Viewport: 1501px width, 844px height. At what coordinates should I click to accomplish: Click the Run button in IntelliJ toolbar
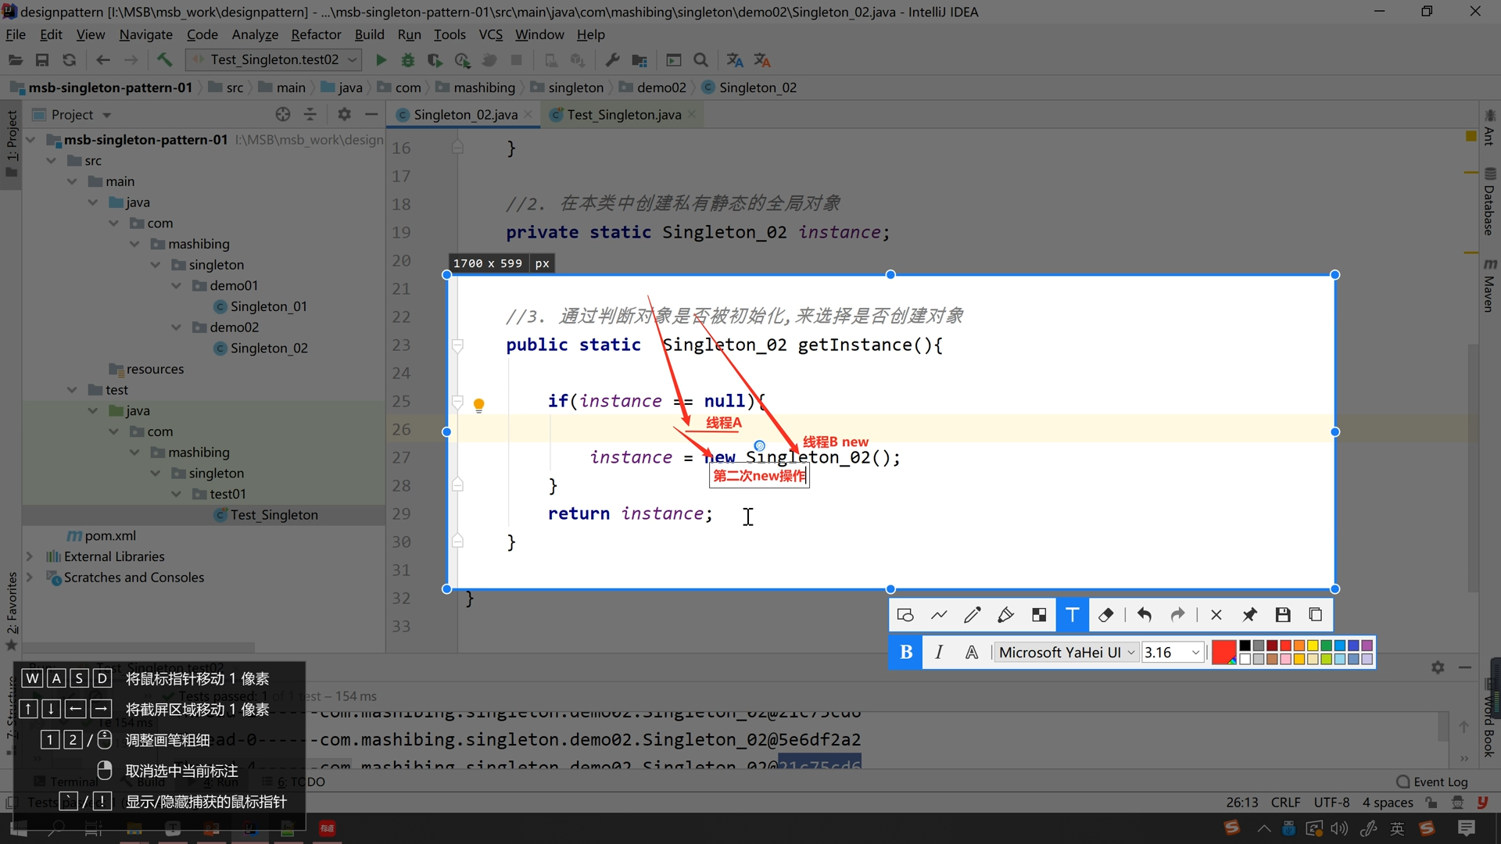coord(381,60)
